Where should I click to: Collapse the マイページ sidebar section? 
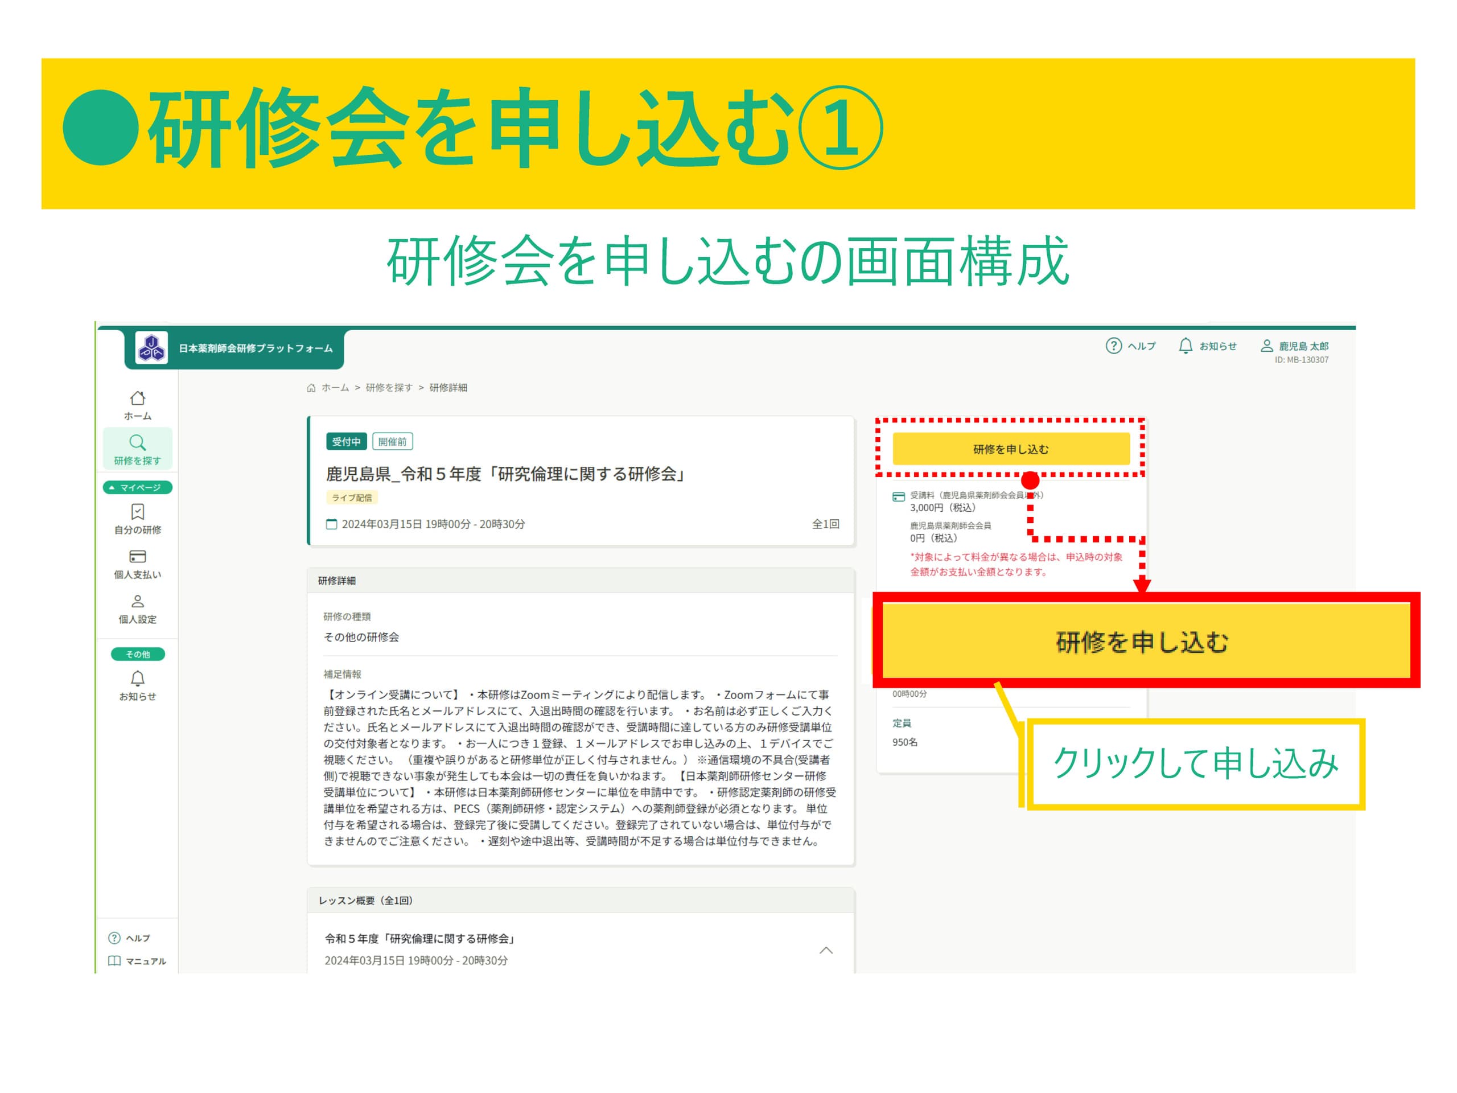[x=138, y=487]
